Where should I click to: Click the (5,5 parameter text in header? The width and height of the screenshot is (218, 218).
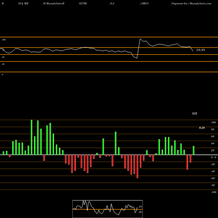coord(112,3)
